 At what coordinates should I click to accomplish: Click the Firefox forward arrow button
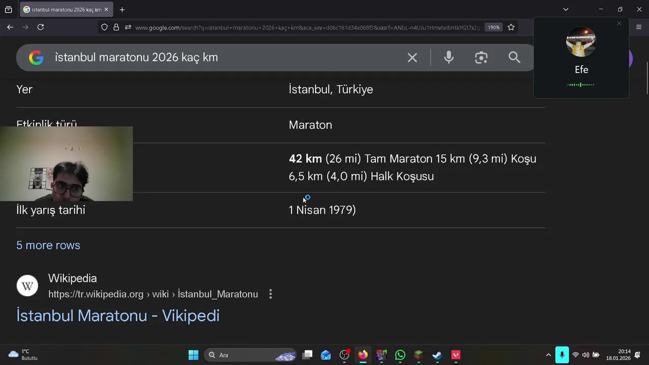25,27
